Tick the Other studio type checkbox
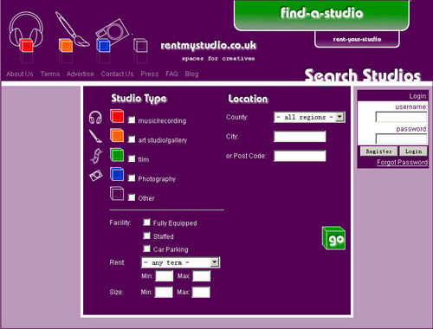Viewport: 433px width, 329px height. 132,197
